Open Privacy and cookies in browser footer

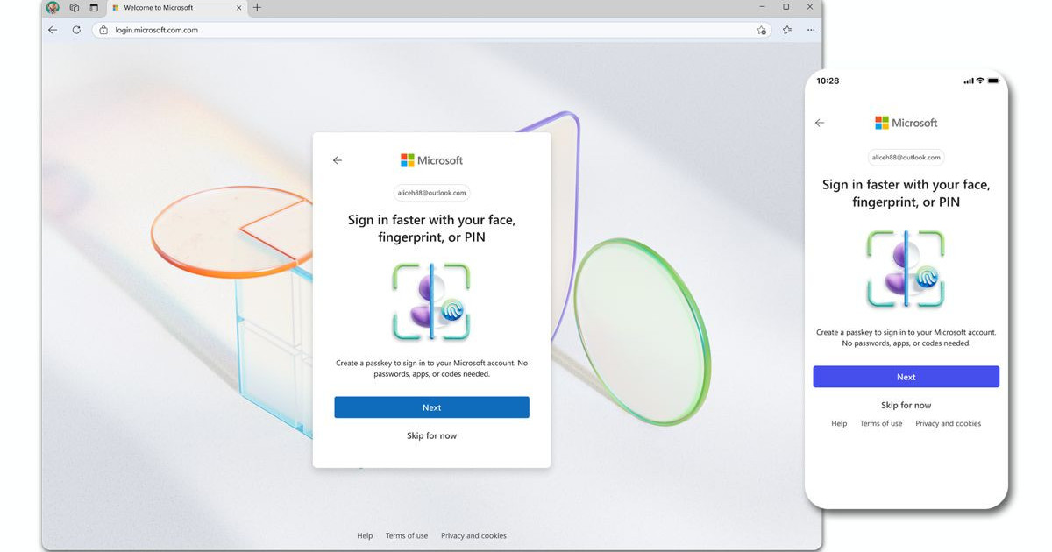[473, 535]
